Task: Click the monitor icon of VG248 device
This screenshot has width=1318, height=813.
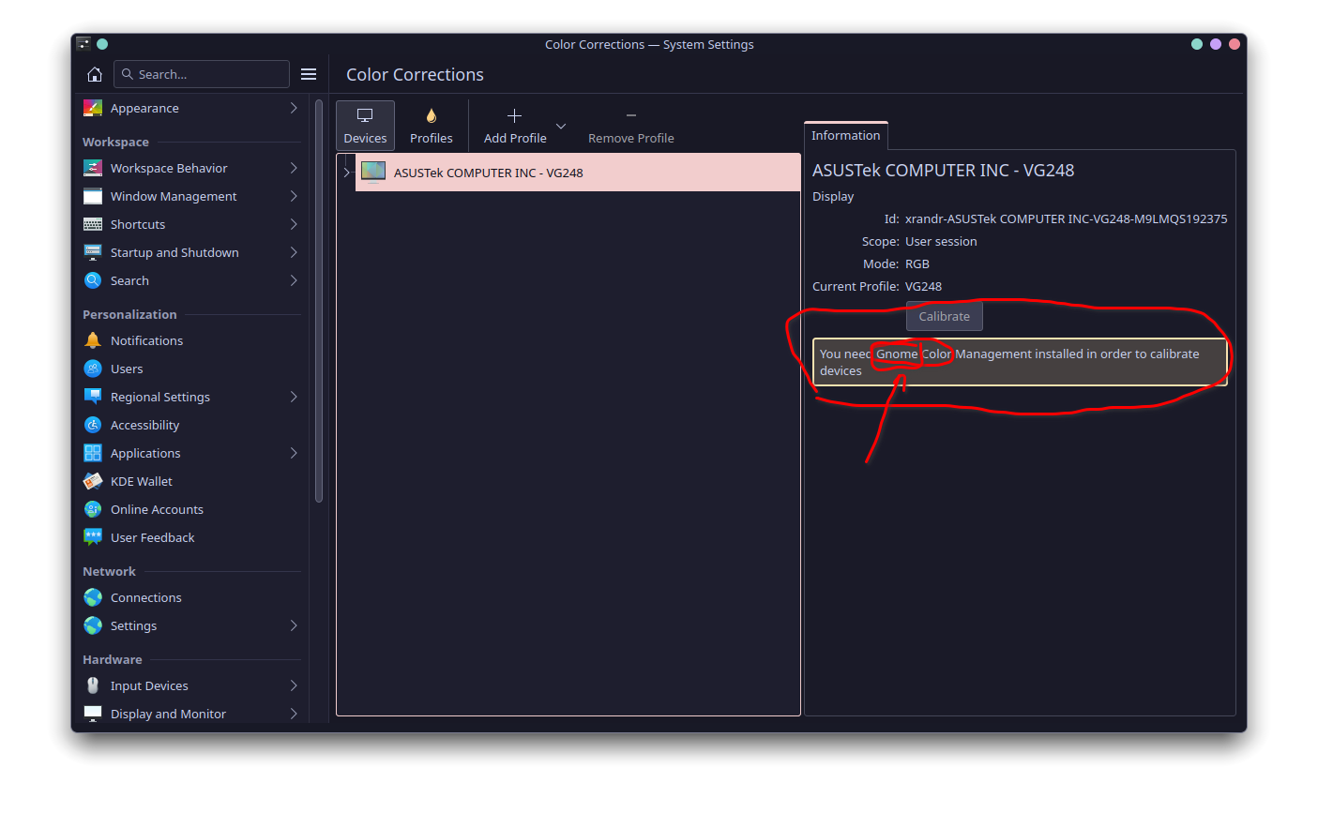Action: tap(373, 172)
